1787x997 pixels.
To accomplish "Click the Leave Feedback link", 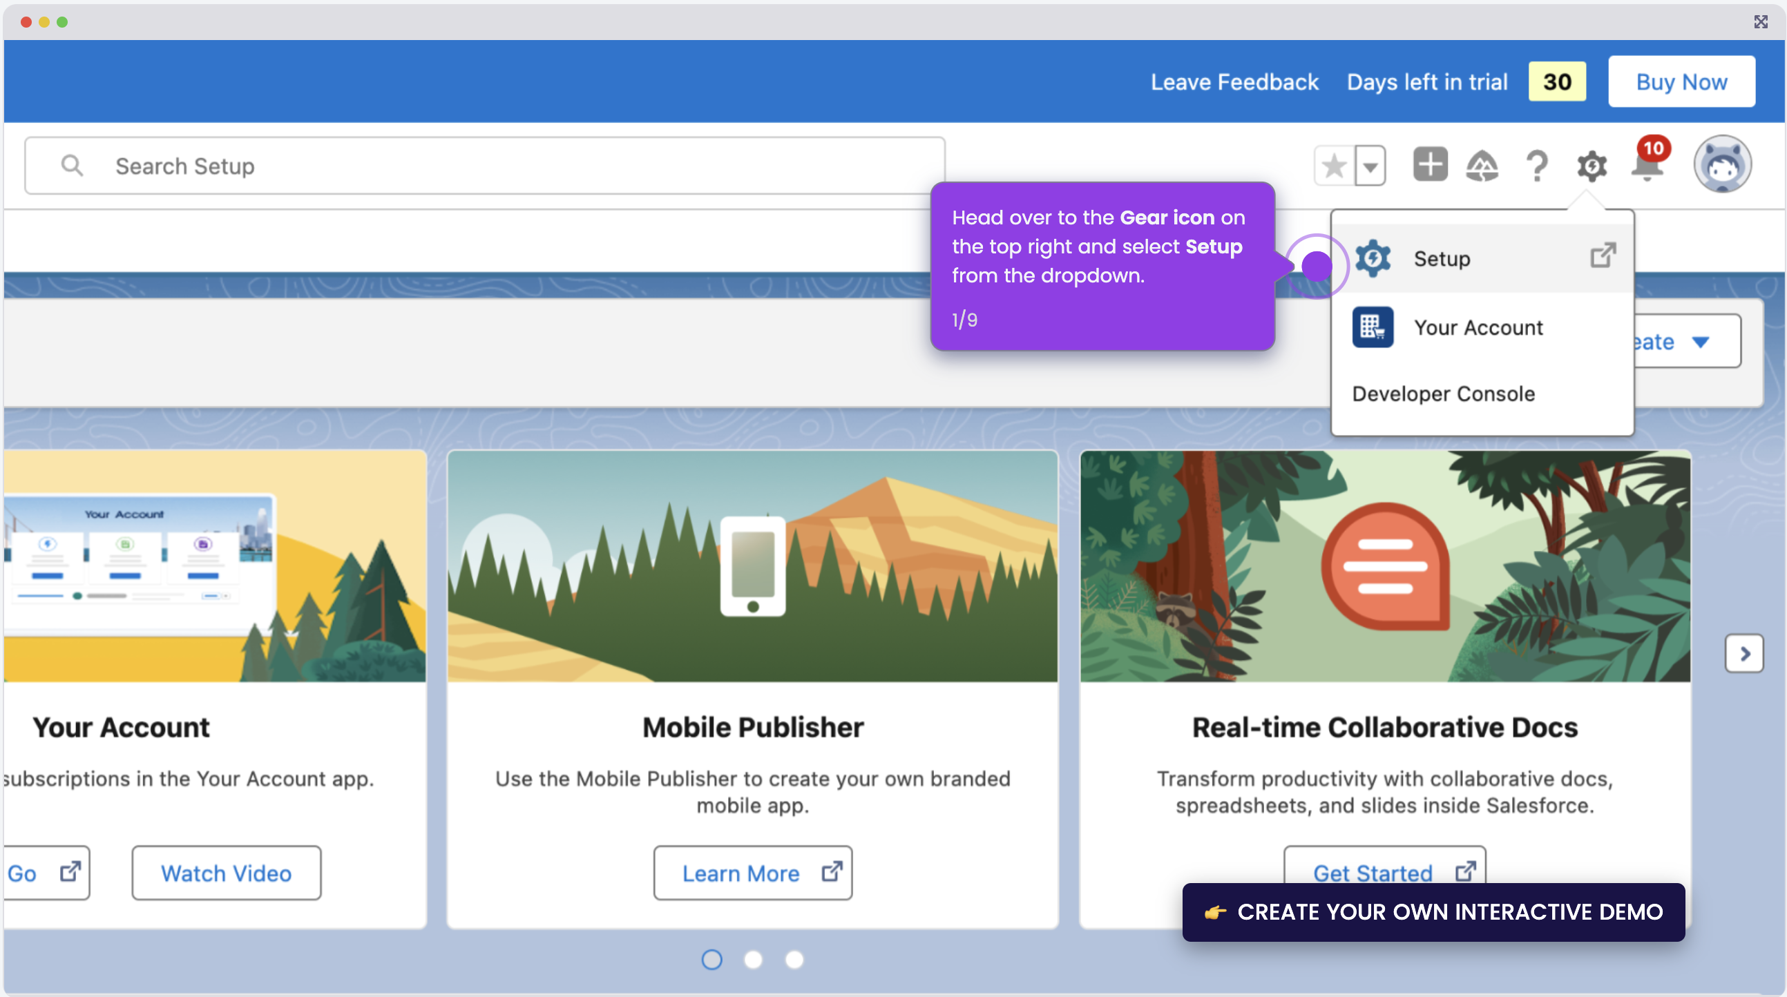I will tap(1234, 81).
